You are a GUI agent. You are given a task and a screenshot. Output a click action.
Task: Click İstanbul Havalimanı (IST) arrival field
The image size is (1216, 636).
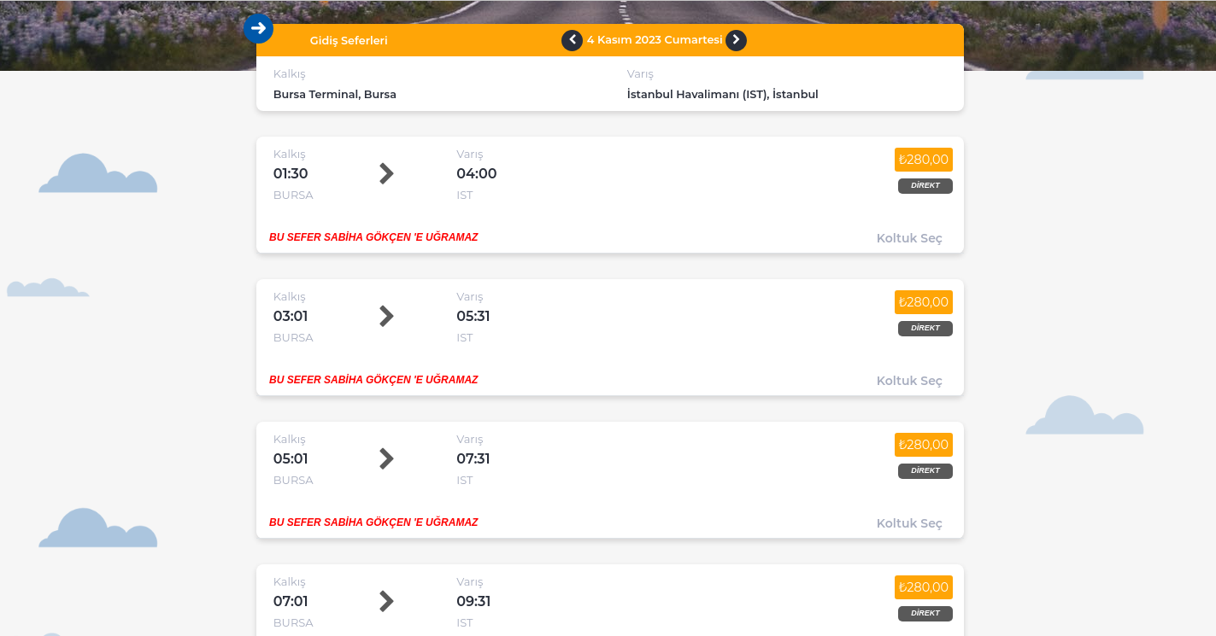[x=722, y=94]
